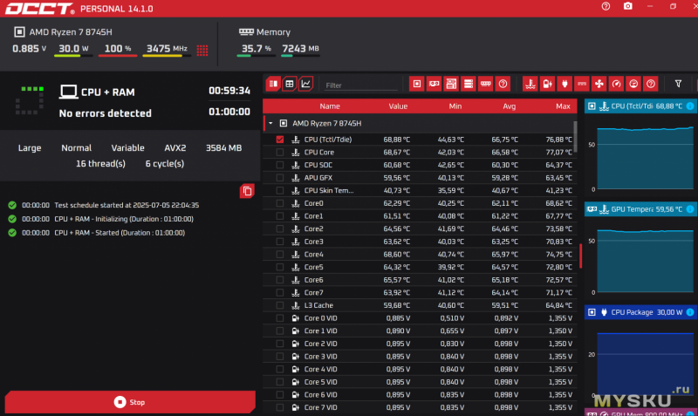Sort table by Max column
Viewport: 698px width, 416px height.
pos(563,106)
